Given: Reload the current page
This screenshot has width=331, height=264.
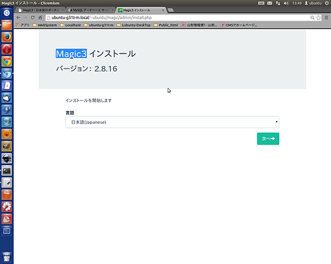Looking at the screenshot, I should click(32, 18).
